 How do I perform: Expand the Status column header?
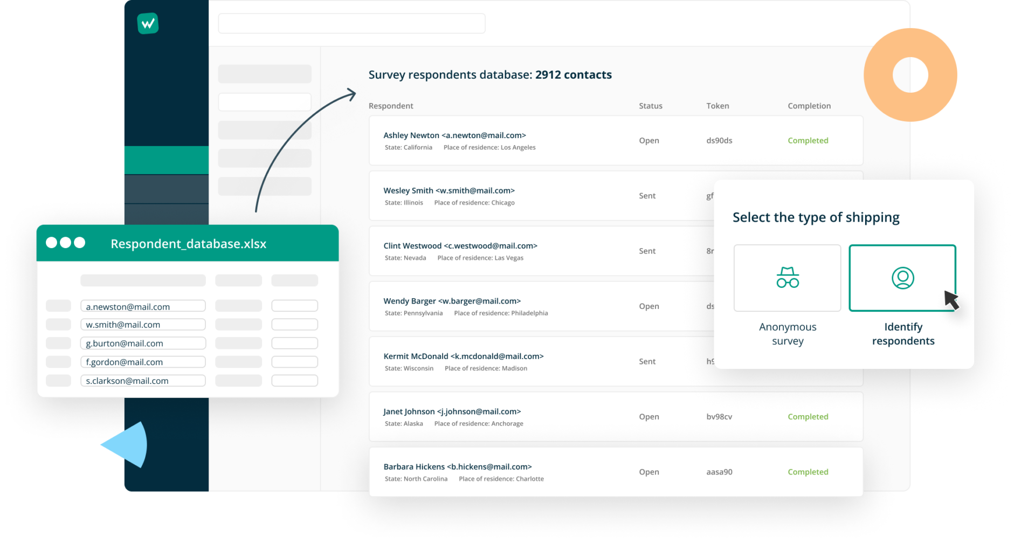point(650,106)
